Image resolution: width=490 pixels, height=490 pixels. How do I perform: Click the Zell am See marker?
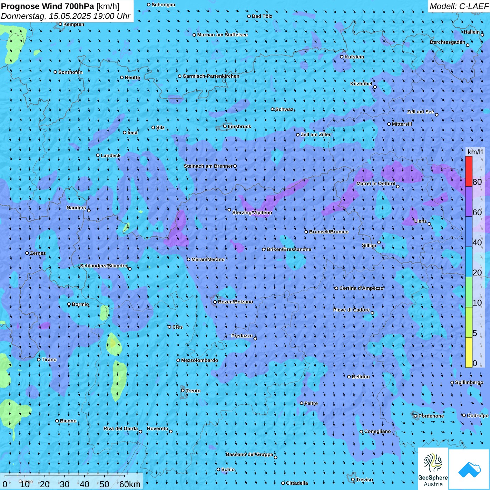436,114
